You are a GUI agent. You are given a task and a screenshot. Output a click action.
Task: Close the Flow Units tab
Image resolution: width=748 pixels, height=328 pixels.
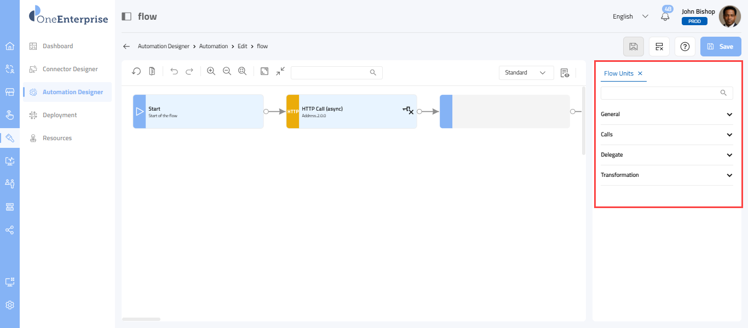pyautogui.click(x=640, y=73)
